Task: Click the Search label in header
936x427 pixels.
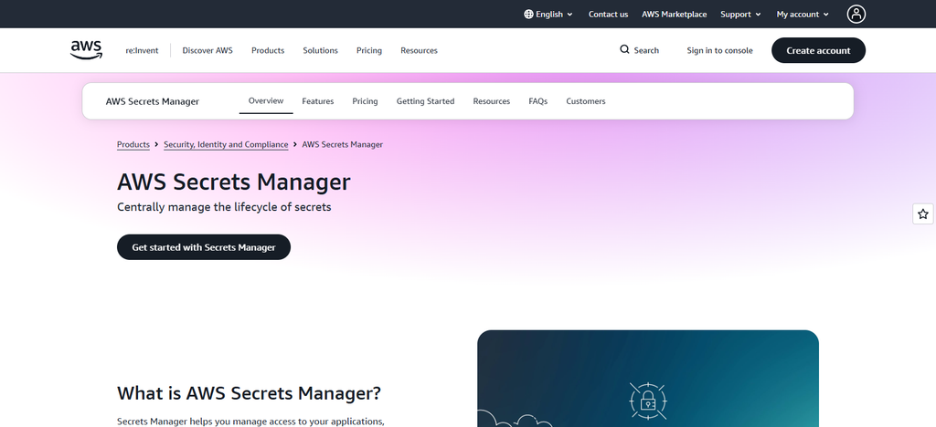Action: (x=646, y=50)
